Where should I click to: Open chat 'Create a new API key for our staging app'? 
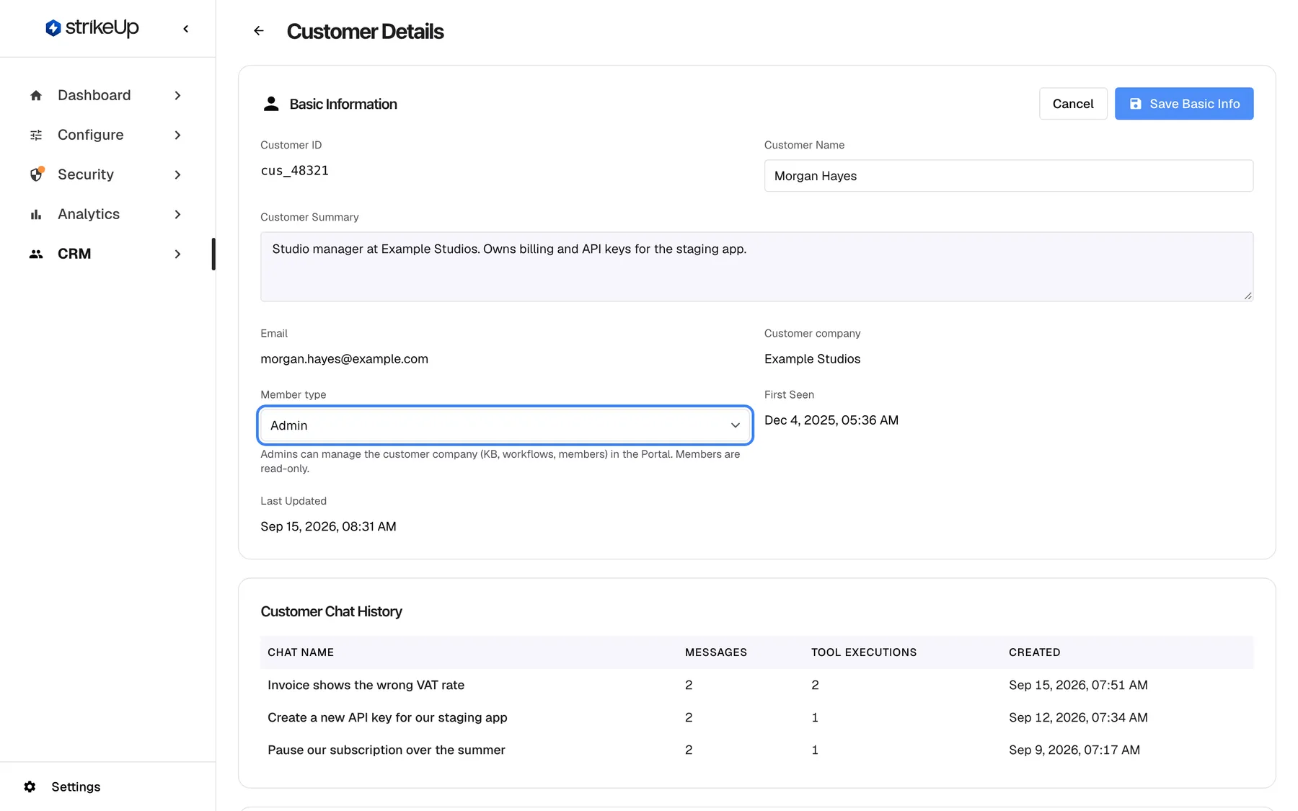pyautogui.click(x=387, y=717)
